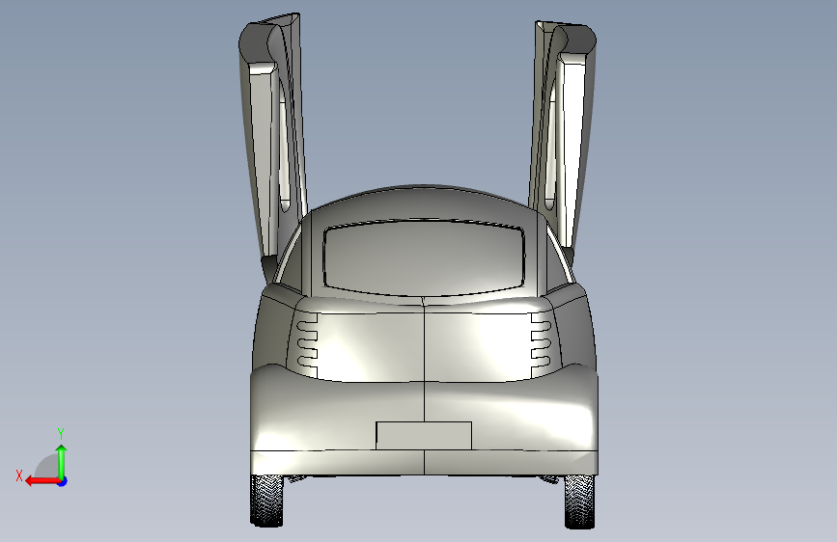Select the domed roof surface of the car
Viewport: 837px width, 542px height.
coord(425,203)
